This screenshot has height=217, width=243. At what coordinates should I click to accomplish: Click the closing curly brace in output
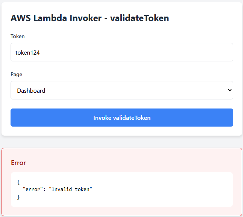pyautogui.click(x=18, y=197)
